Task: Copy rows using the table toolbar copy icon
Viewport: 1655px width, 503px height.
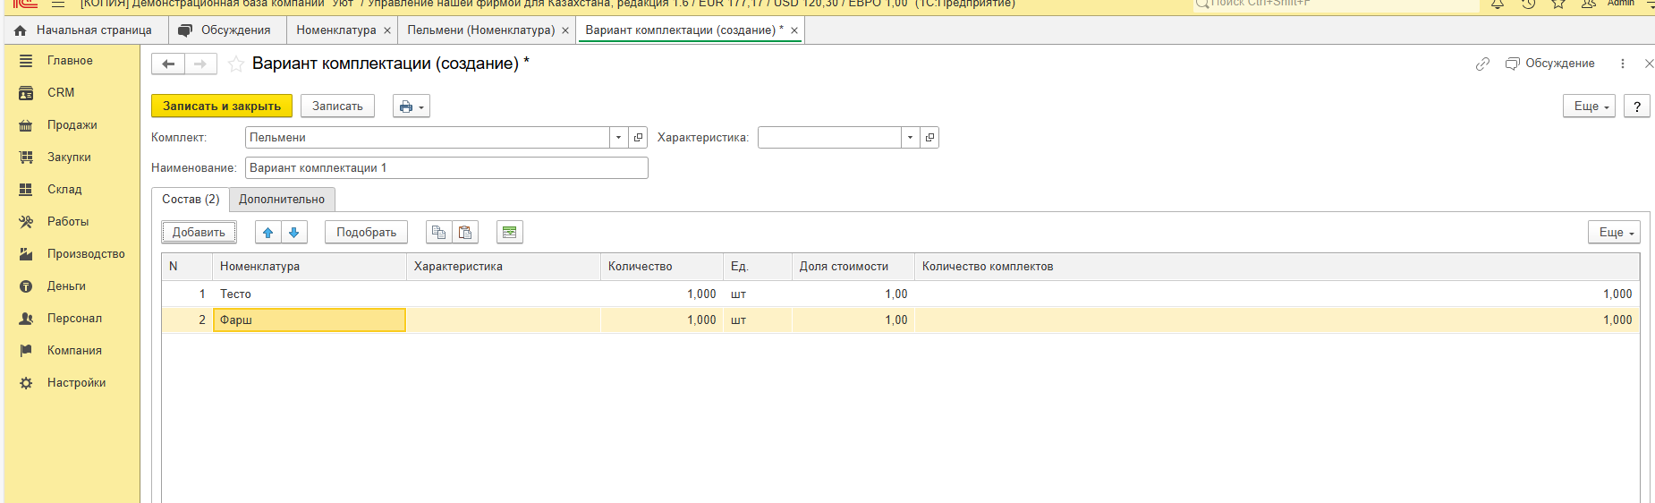Action: tap(438, 233)
